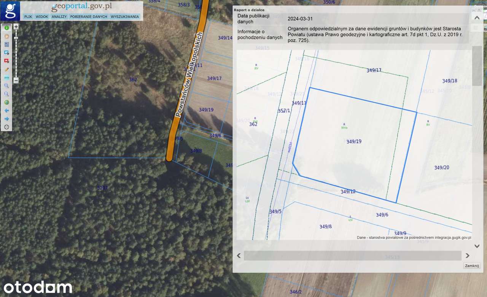Click parcel label 349/20 in the report map

tap(442, 168)
